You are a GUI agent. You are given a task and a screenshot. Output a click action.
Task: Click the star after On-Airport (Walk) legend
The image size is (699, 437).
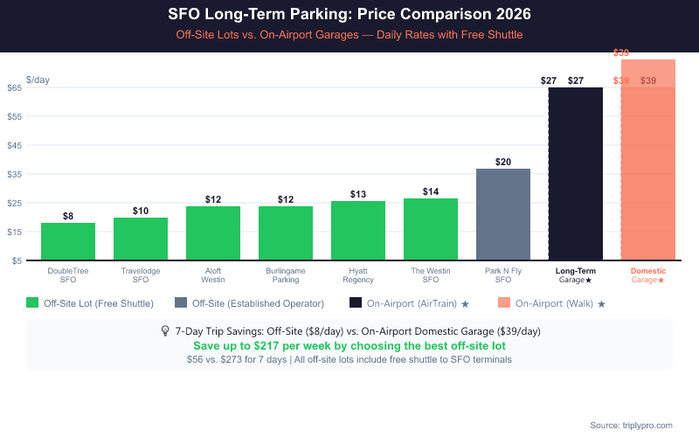(x=601, y=304)
